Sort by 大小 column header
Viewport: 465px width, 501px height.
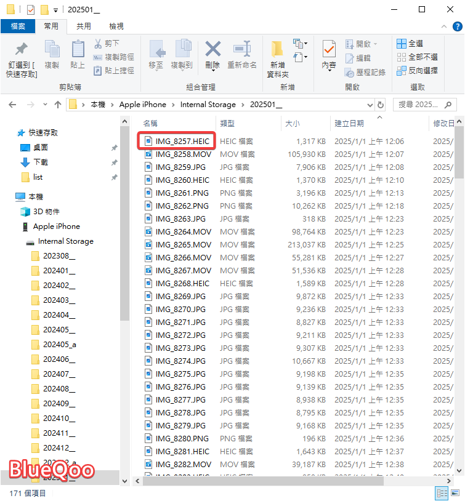293,123
